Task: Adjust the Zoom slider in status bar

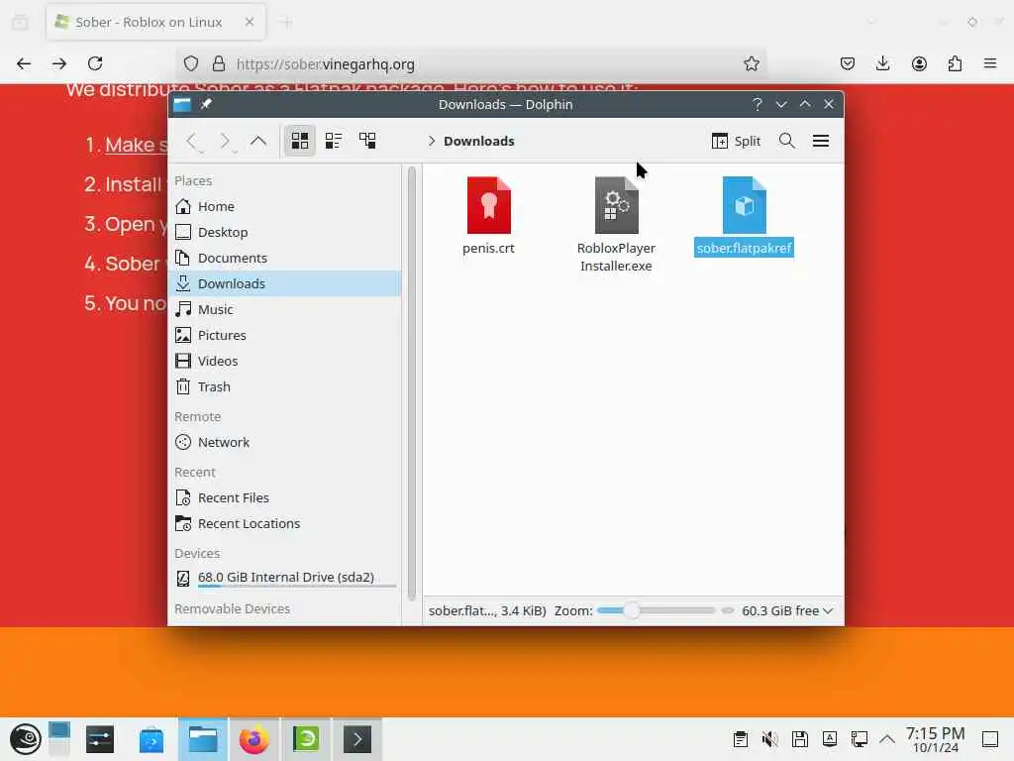Action: point(657,610)
